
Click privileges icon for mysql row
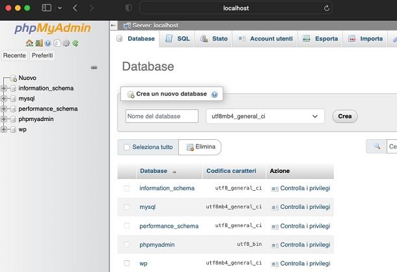275,208
